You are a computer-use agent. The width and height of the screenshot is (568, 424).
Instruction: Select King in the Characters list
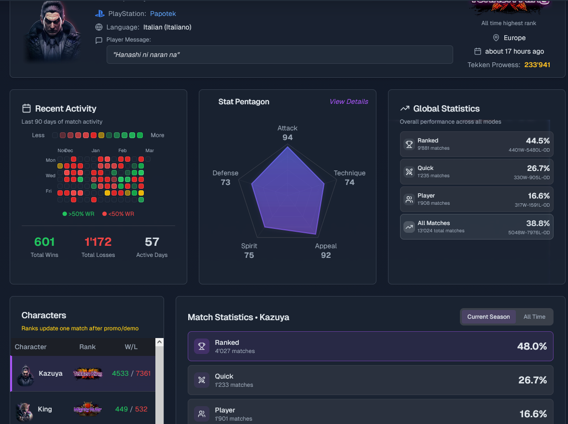click(44, 409)
